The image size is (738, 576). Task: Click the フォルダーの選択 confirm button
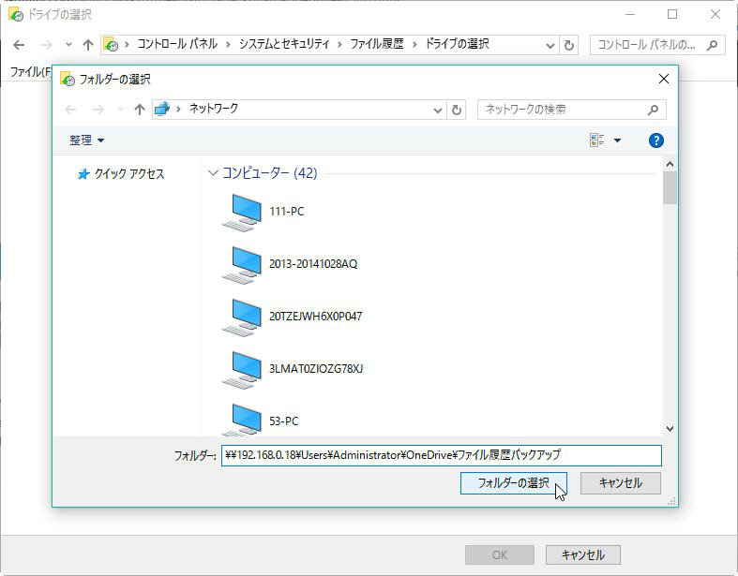pos(514,483)
